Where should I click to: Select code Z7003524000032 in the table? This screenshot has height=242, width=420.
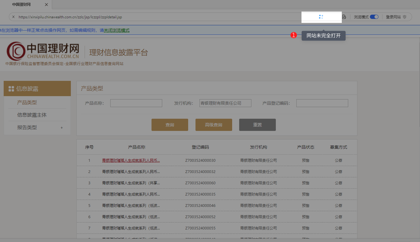tap(200, 172)
